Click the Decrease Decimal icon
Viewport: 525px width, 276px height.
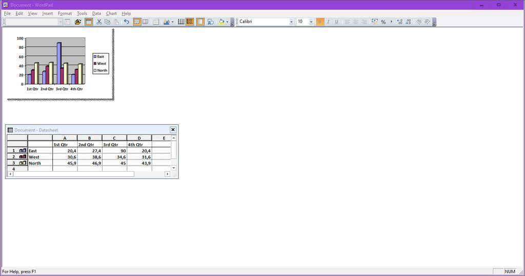pyautogui.click(x=408, y=21)
